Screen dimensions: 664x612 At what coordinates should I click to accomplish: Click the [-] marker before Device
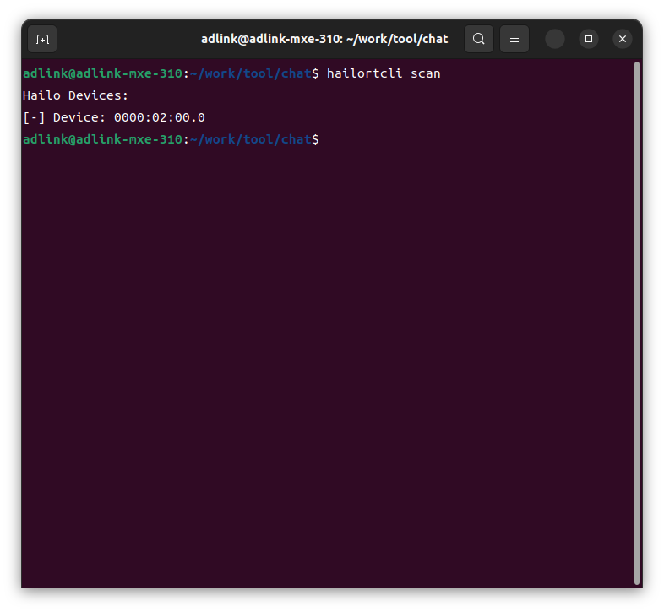point(34,117)
